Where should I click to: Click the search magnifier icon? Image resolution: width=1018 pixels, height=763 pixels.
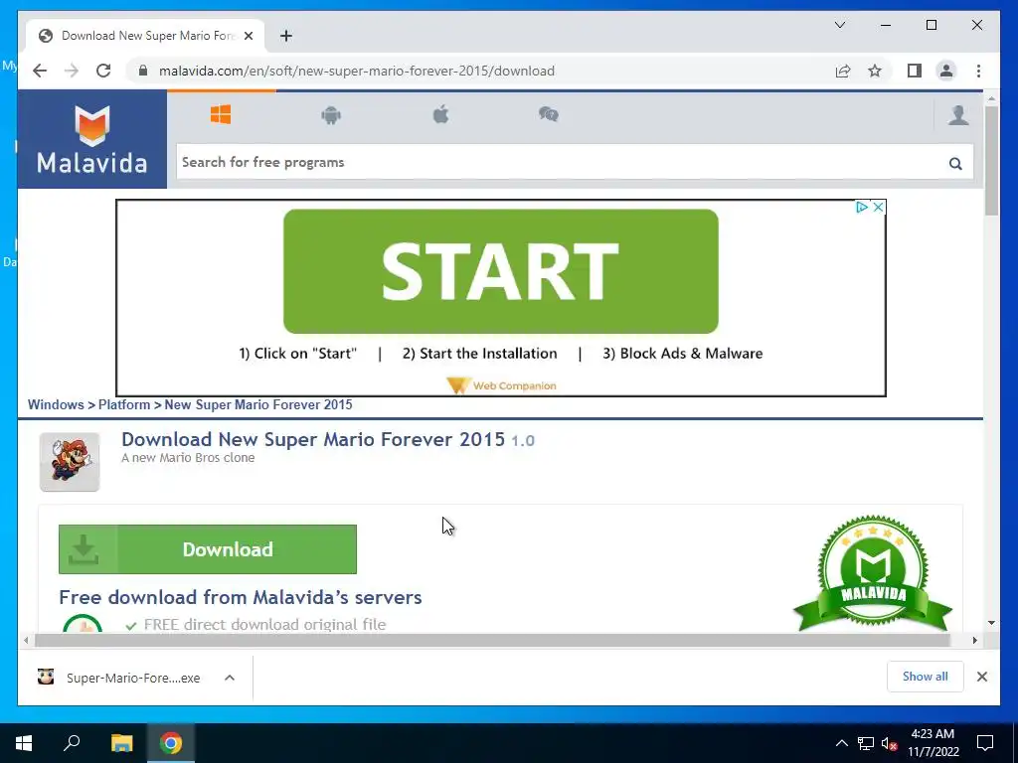tap(955, 164)
